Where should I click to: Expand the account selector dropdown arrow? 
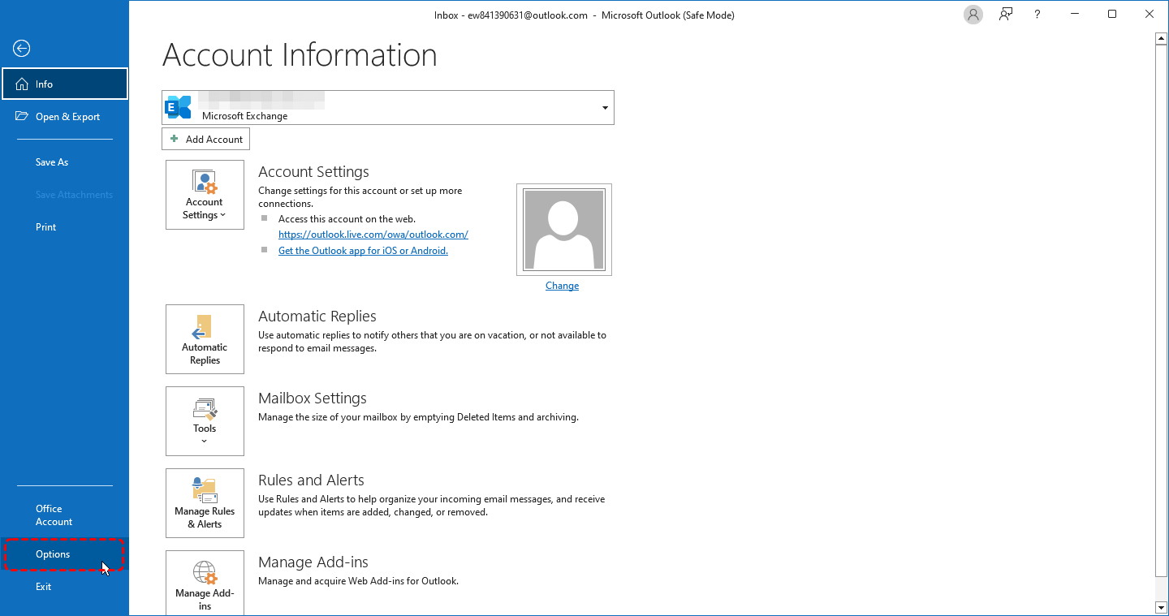pos(605,108)
